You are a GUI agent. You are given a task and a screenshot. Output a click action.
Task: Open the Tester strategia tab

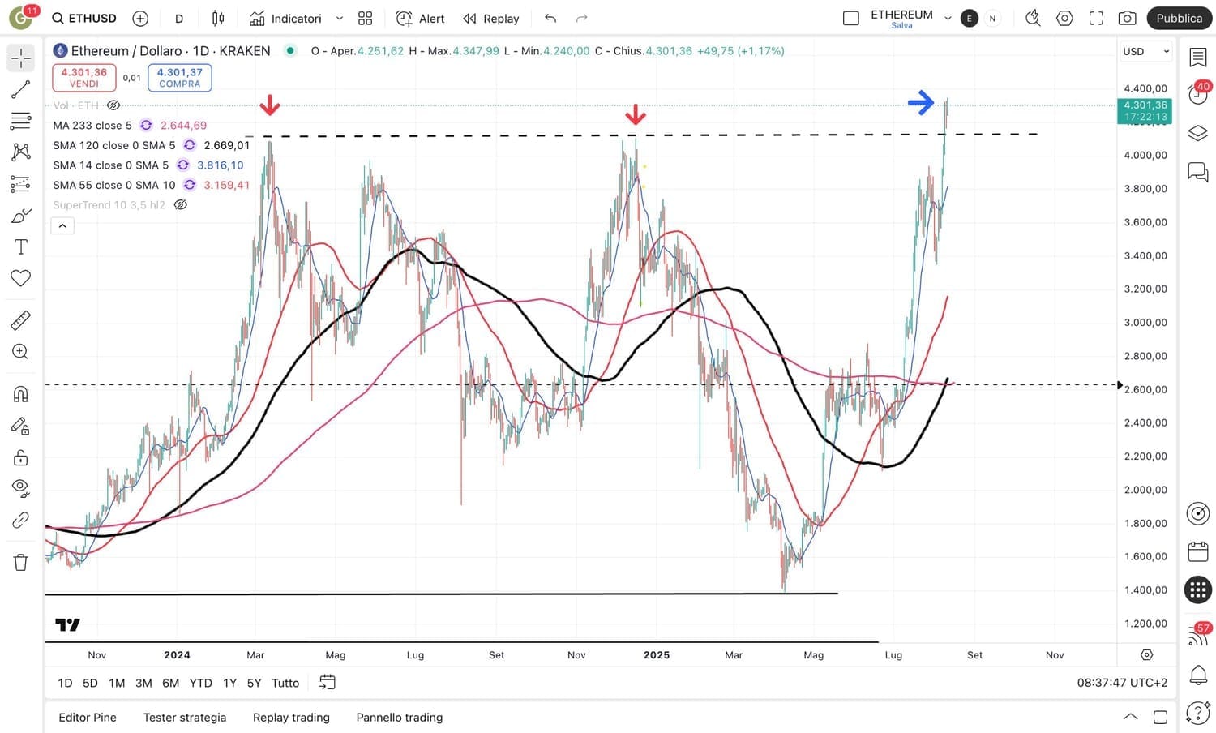pos(185,717)
